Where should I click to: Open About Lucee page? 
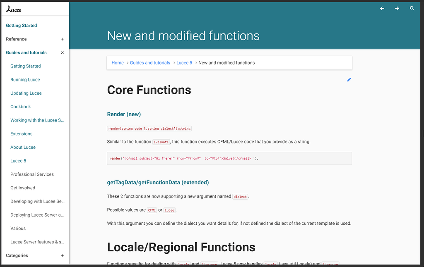coord(23,147)
